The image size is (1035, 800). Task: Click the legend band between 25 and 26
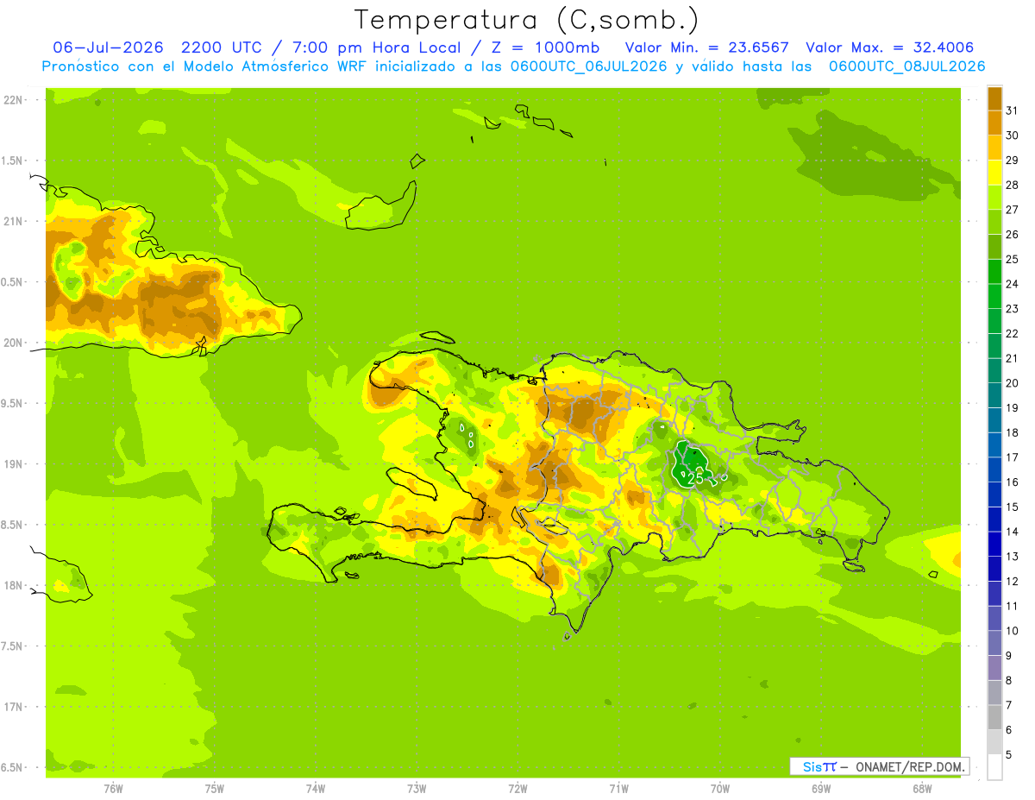pos(994,247)
